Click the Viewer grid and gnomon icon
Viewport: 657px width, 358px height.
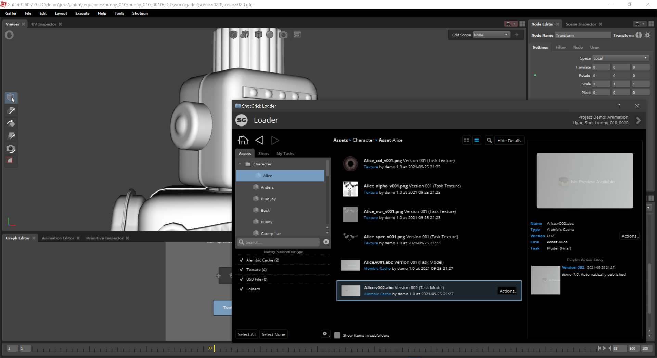pos(297,35)
